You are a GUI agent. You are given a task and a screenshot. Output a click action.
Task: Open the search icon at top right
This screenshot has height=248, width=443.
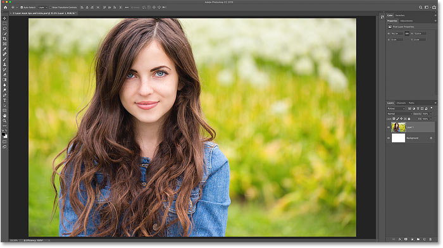(x=420, y=8)
